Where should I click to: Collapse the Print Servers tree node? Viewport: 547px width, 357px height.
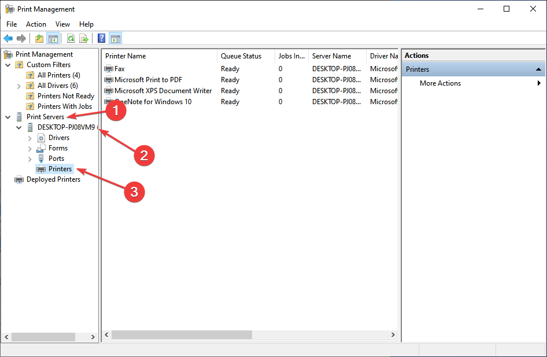coord(8,117)
